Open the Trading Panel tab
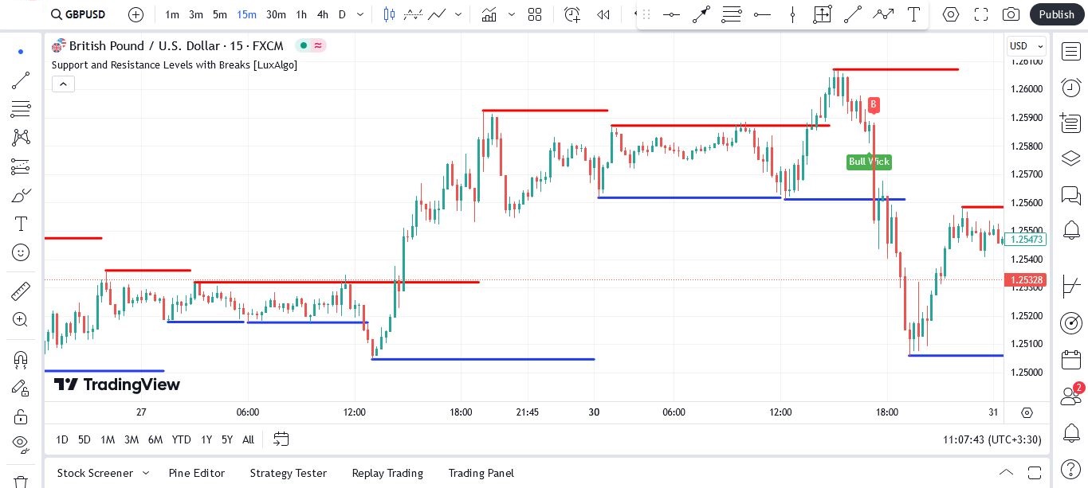 pyautogui.click(x=481, y=473)
